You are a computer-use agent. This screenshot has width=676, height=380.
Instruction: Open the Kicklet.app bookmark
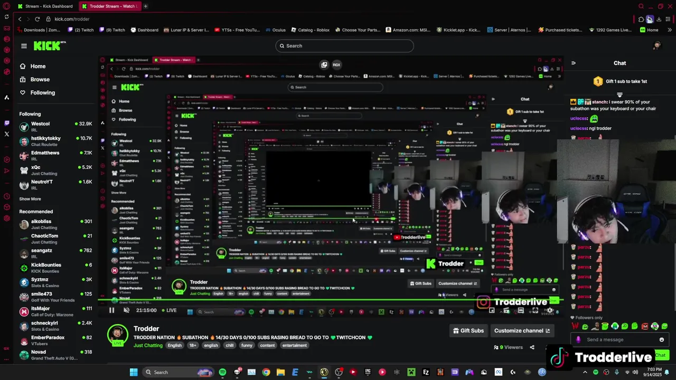tap(459, 30)
